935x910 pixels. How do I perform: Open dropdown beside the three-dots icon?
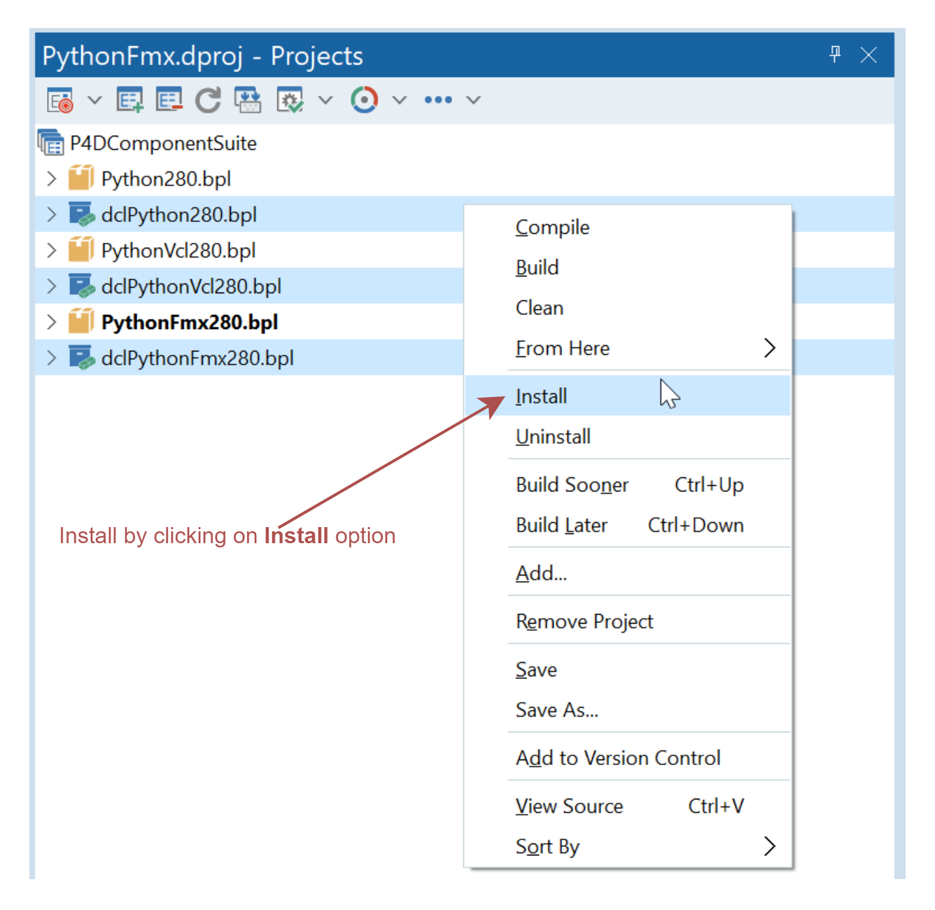(x=474, y=100)
